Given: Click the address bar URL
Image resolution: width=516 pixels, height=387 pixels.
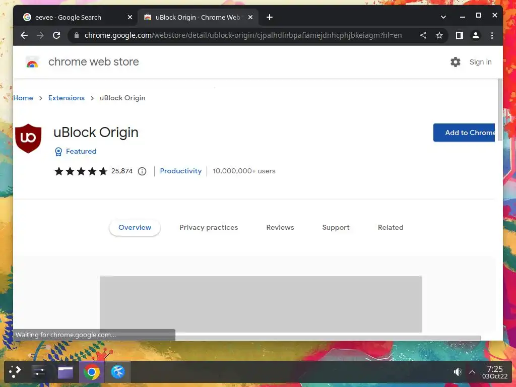Looking at the screenshot, I should tap(243, 35).
